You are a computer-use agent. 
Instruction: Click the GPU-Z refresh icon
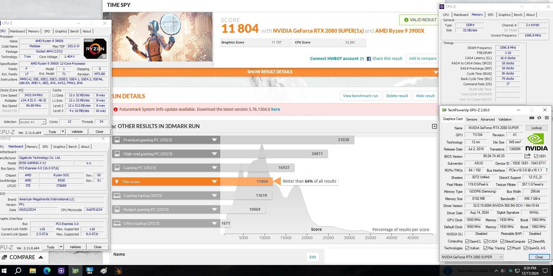[x=539, y=118]
